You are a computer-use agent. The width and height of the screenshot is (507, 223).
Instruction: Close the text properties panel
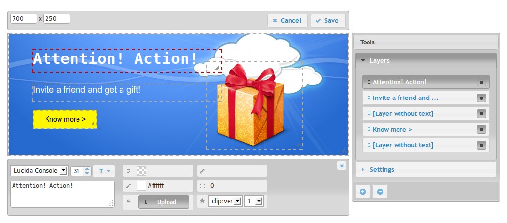pyautogui.click(x=341, y=166)
